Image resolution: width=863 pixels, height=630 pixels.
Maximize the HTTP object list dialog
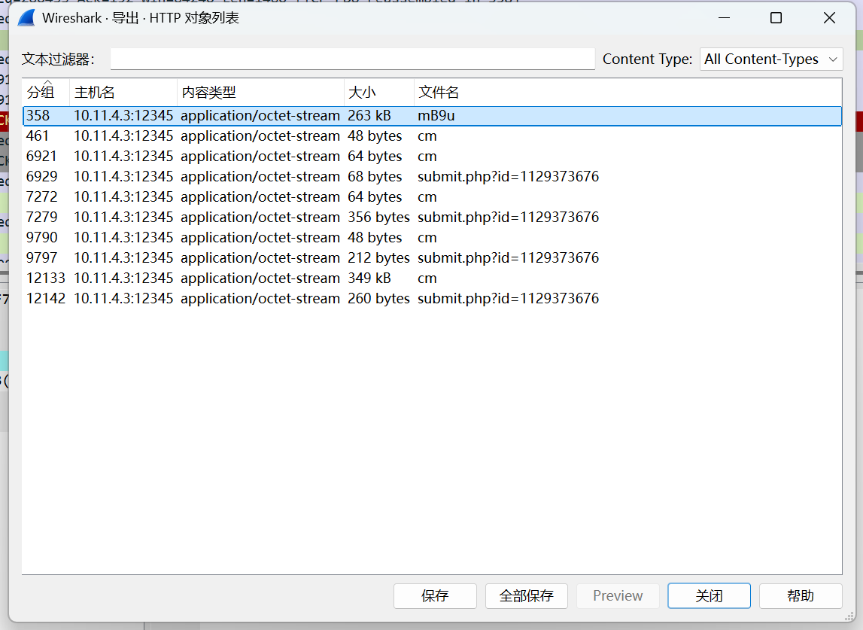(x=776, y=18)
